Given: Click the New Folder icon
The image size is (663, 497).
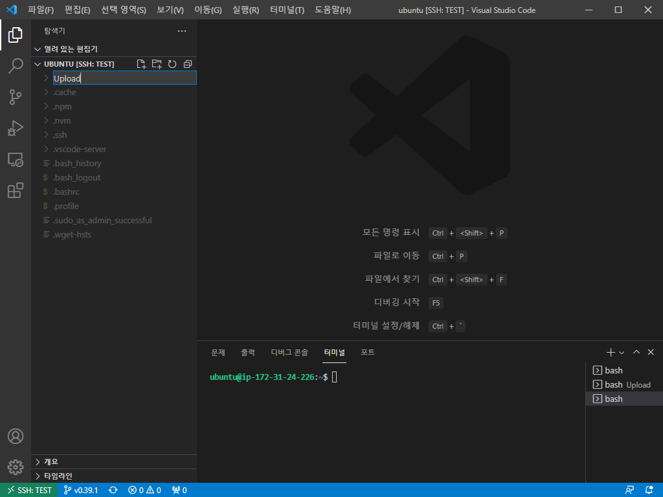Looking at the screenshot, I should click(x=157, y=64).
